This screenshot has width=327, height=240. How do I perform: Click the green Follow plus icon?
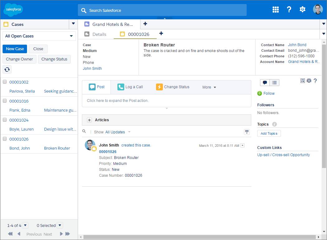259,94
